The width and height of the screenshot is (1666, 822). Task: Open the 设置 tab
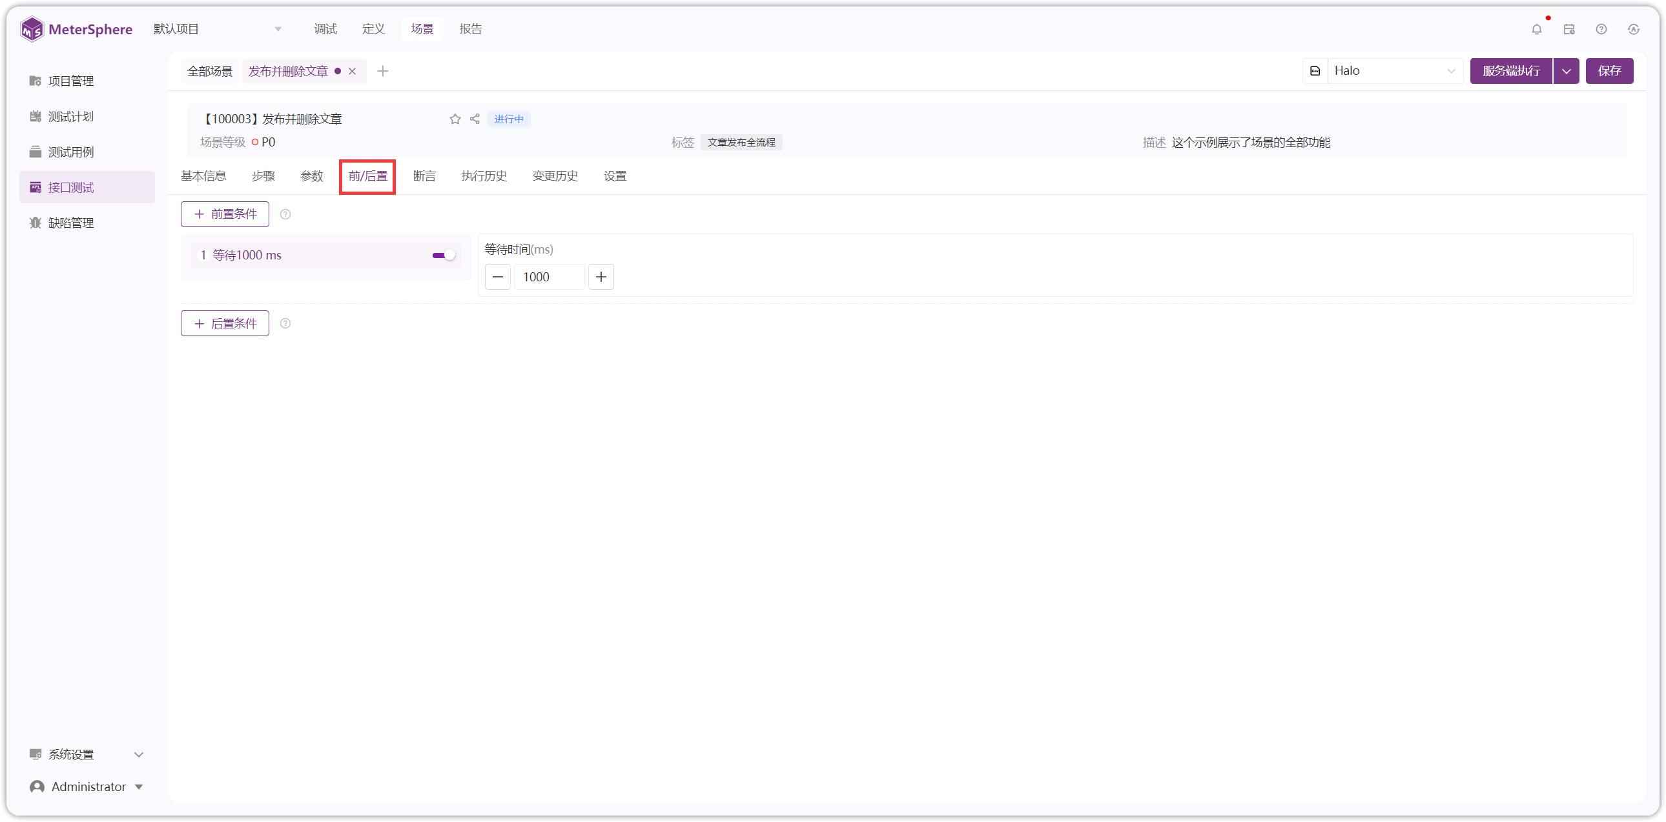pos(615,176)
